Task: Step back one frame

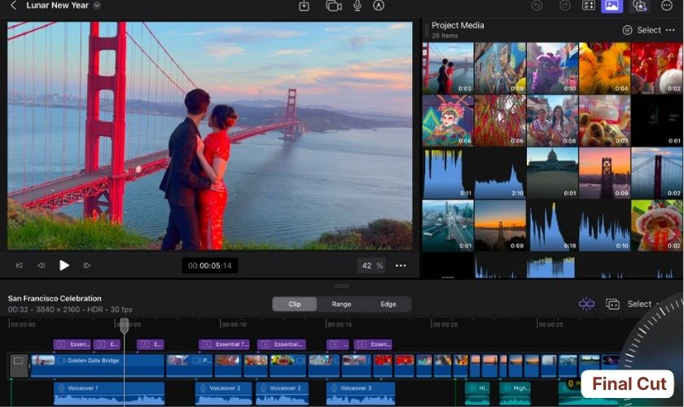Action: pos(41,265)
